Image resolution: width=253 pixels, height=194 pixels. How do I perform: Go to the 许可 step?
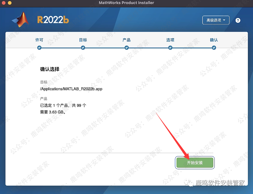39,40
